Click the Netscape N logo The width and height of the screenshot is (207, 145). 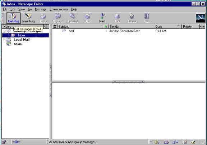[x=201, y=18]
